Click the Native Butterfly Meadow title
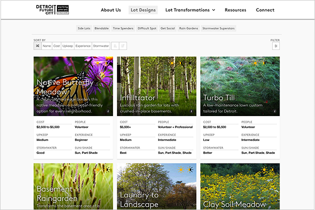315x210 pixels. [x=65, y=87]
